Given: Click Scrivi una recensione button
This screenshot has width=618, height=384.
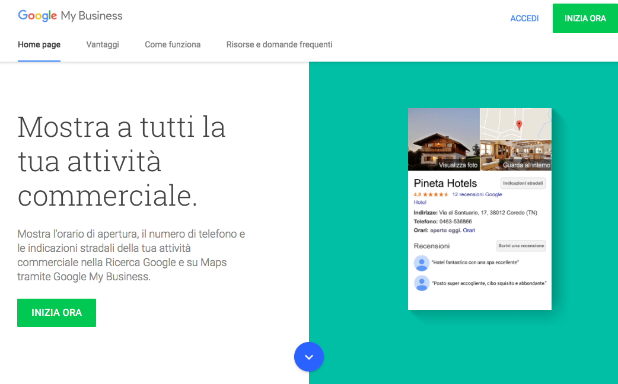Looking at the screenshot, I should pyautogui.click(x=521, y=246).
